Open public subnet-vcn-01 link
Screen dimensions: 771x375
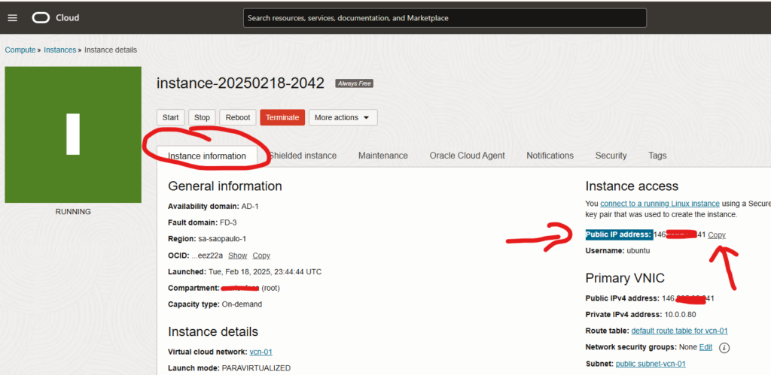click(651, 364)
